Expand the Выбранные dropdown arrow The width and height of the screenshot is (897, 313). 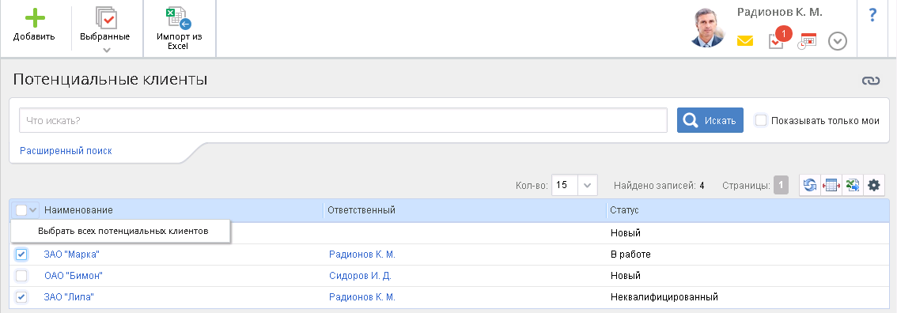[x=107, y=51]
